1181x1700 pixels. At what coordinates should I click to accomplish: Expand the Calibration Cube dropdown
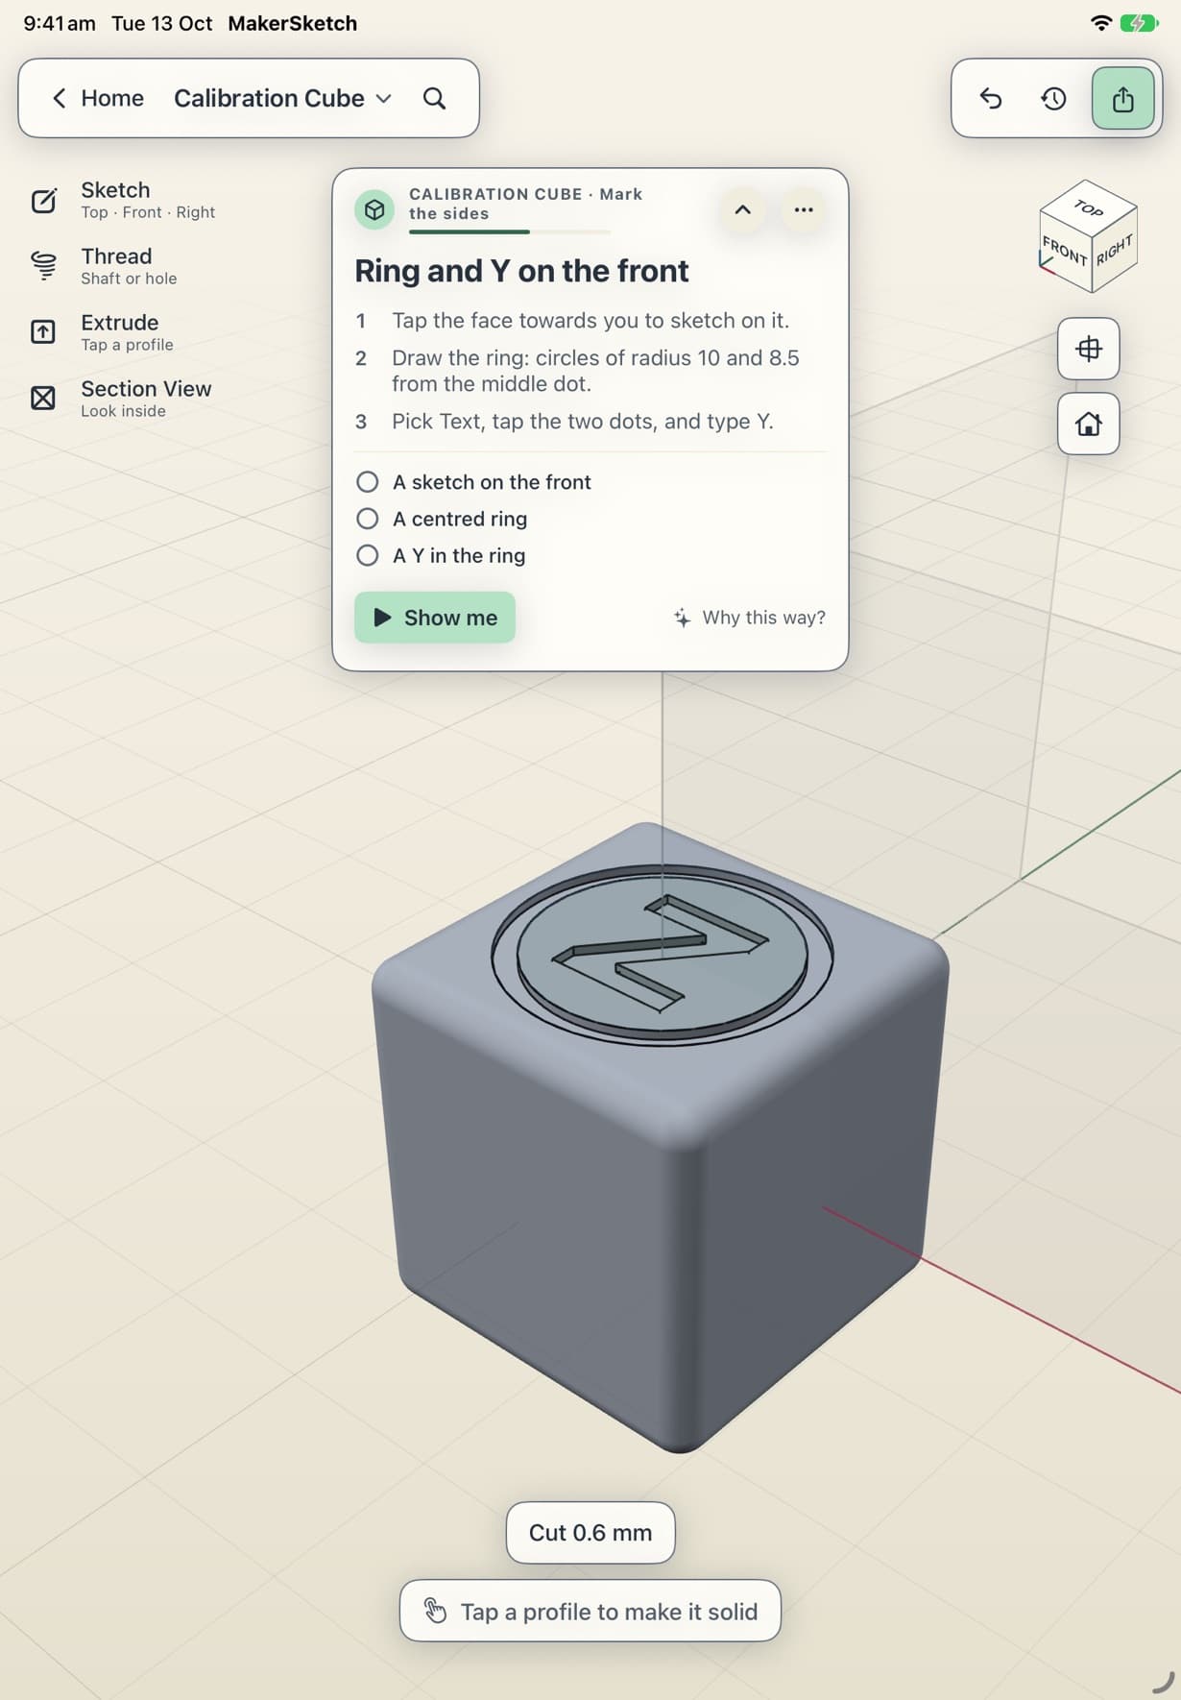(283, 98)
